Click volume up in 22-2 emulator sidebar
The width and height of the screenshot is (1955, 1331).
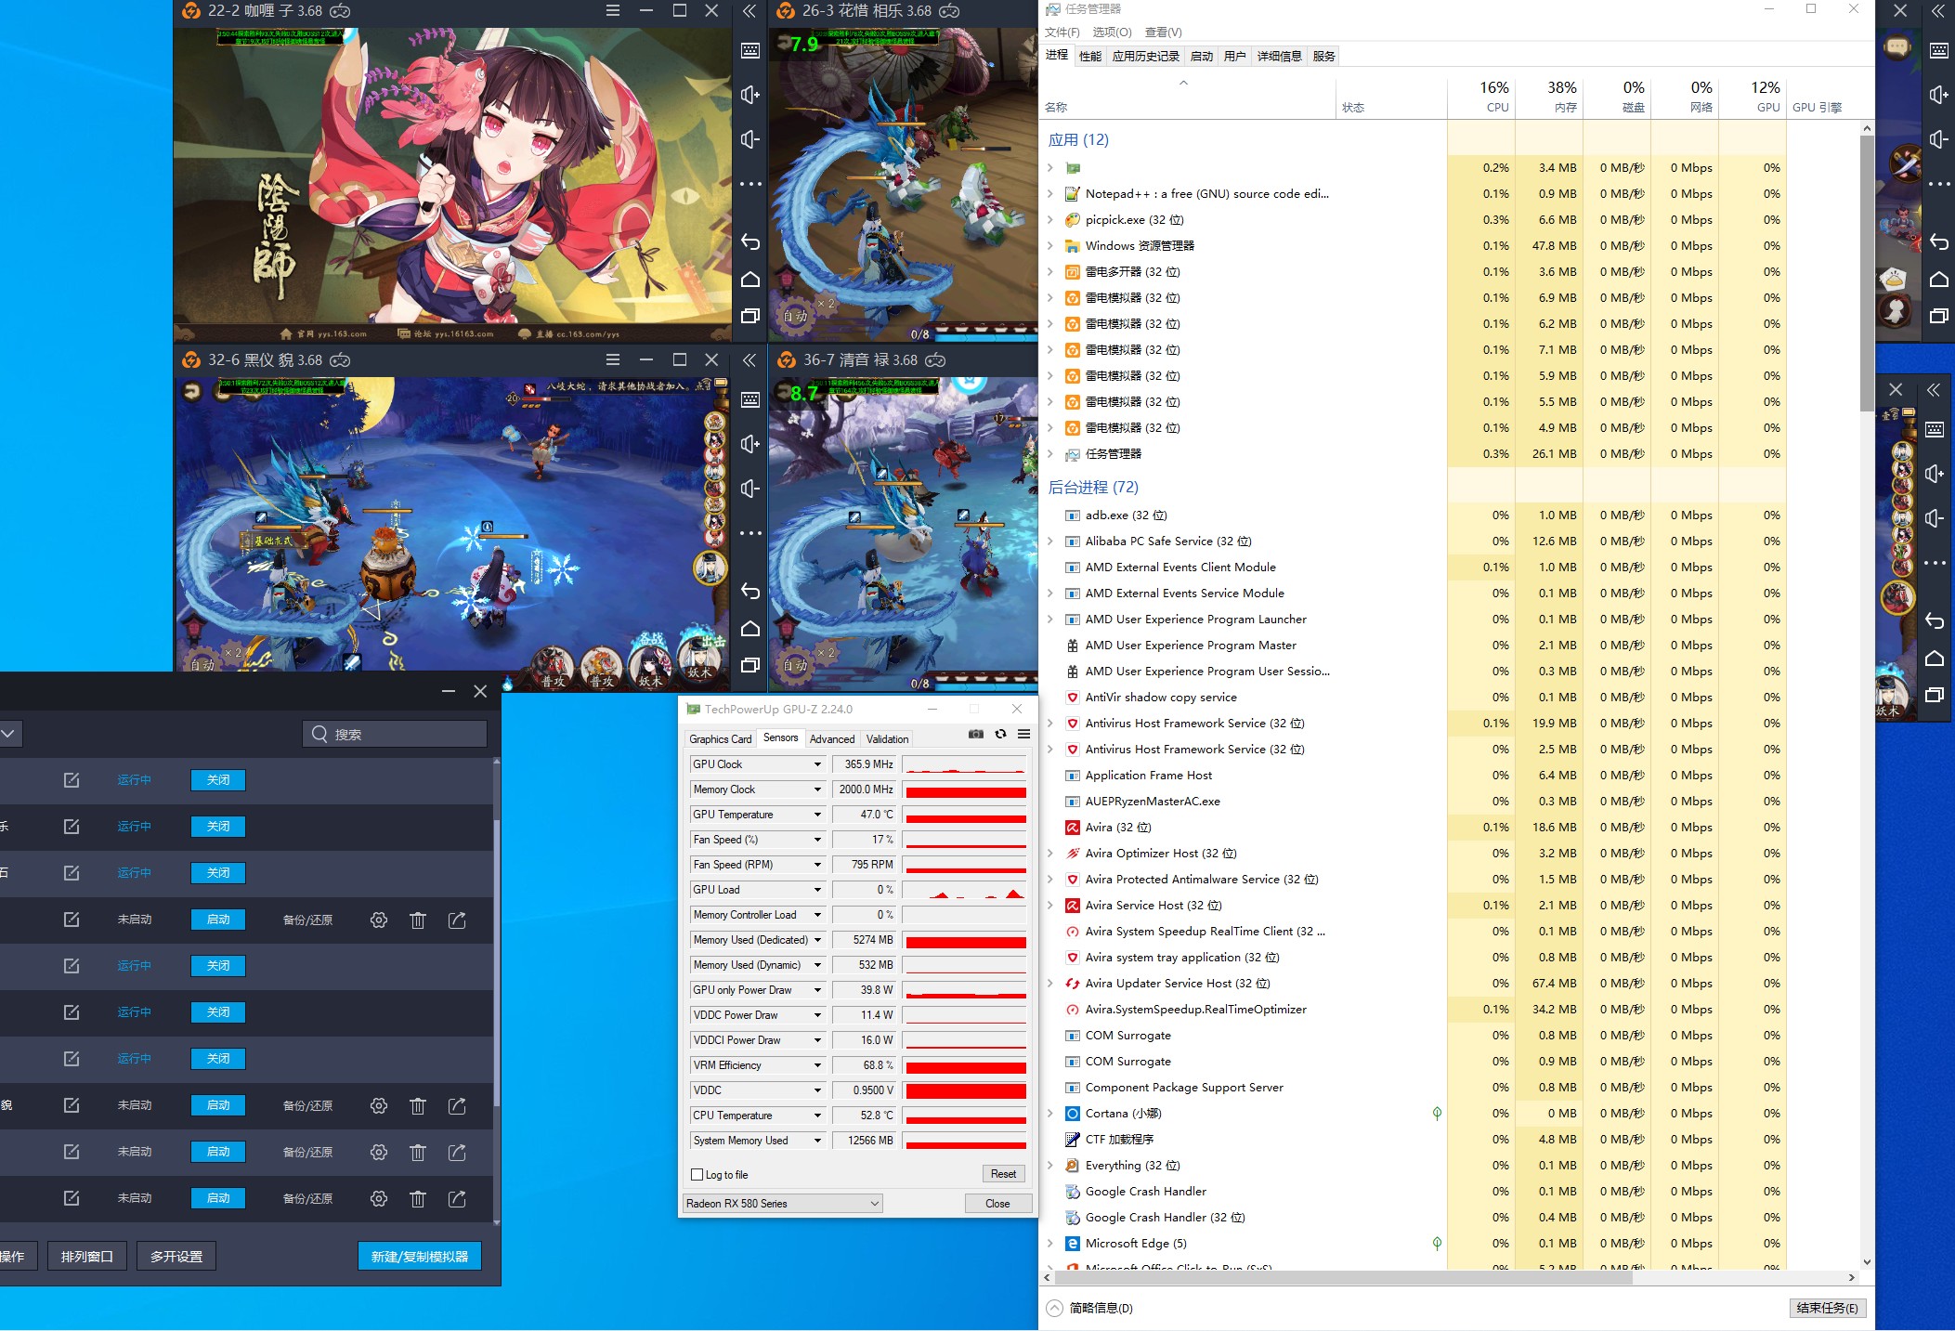pos(750,95)
